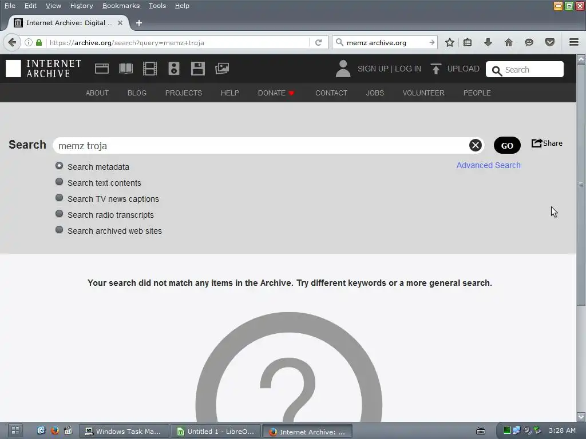The image size is (586, 439).
Task: Select the Search archived web sites option
Action: [59, 230]
